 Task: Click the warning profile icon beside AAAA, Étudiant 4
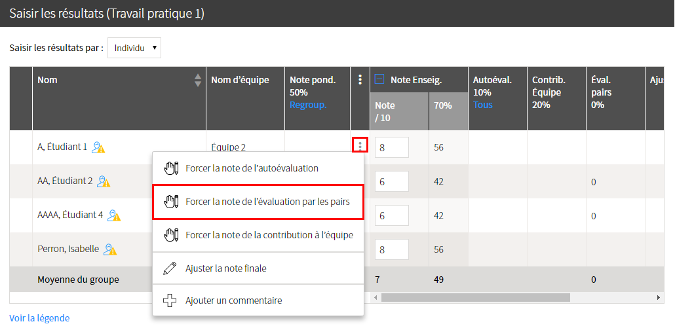pyautogui.click(x=114, y=215)
